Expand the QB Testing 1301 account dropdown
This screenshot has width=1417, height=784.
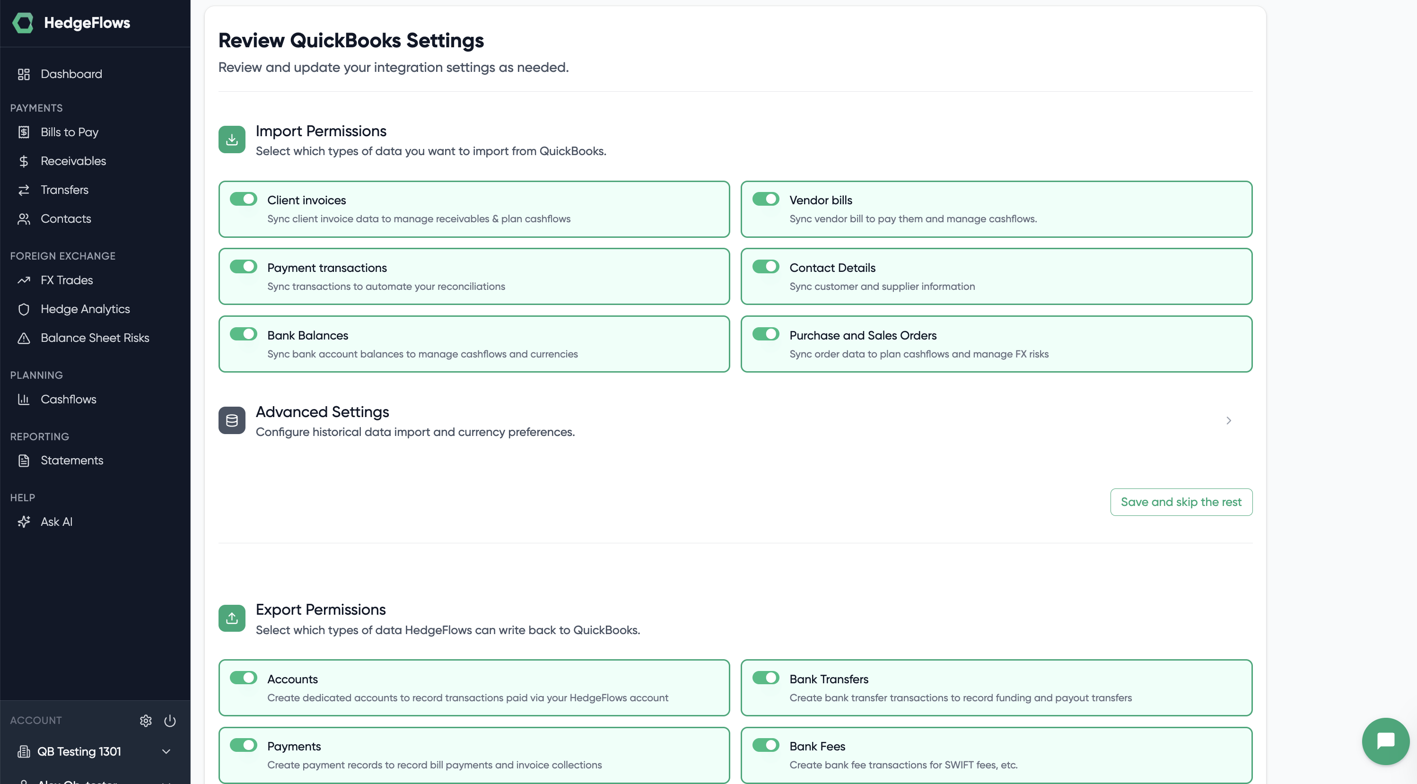coord(166,751)
